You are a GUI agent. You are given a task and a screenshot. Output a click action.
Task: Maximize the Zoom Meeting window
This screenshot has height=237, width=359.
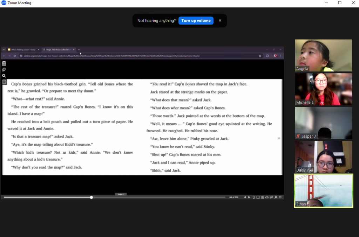coord(340,3)
